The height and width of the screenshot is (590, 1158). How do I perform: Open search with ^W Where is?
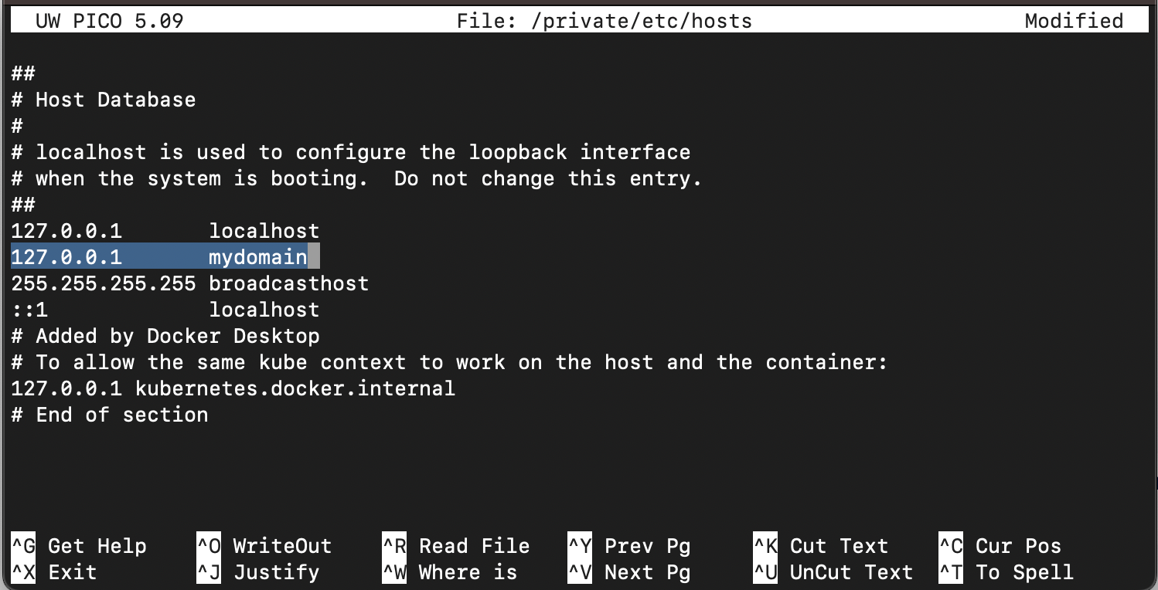pos(450,572)
